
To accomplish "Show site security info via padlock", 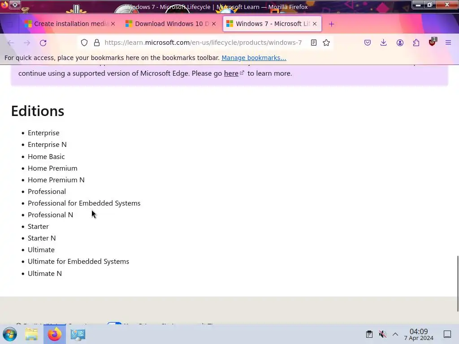I will pyautogui.click(x=97, y=43).
